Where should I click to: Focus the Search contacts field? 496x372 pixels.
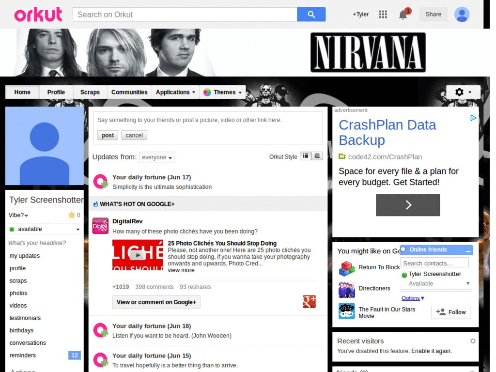(434, 263)
